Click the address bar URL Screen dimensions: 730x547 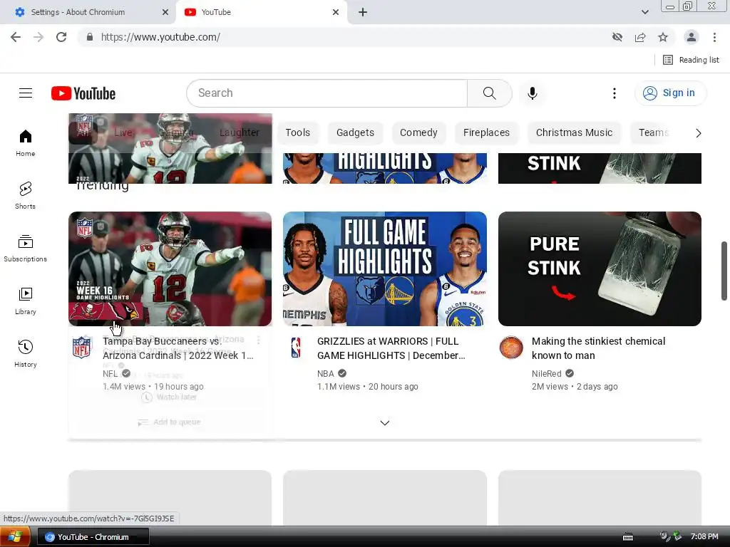tap(160, 37)
